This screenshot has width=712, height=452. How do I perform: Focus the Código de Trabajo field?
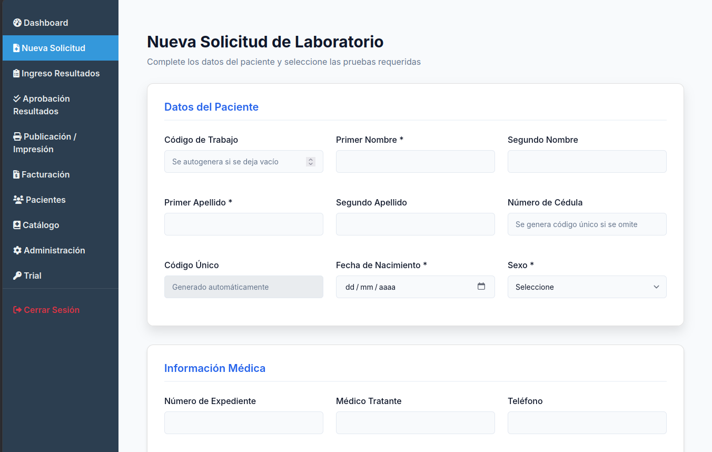244,162
